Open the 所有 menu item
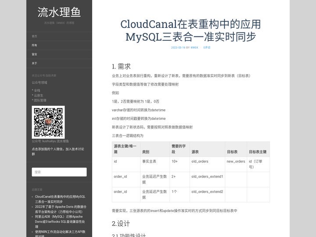Viewport: 316px width, 237px height. 34,45
